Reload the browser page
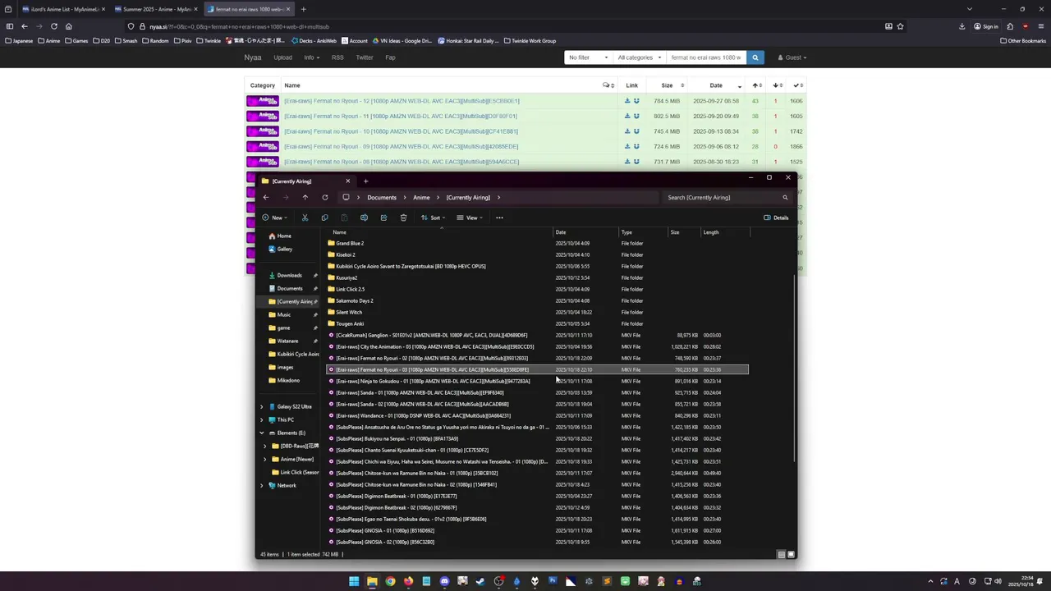Image resolution: width=1051 pixels, height=591 pixels. pyautogui.click(x=54, y=26)
